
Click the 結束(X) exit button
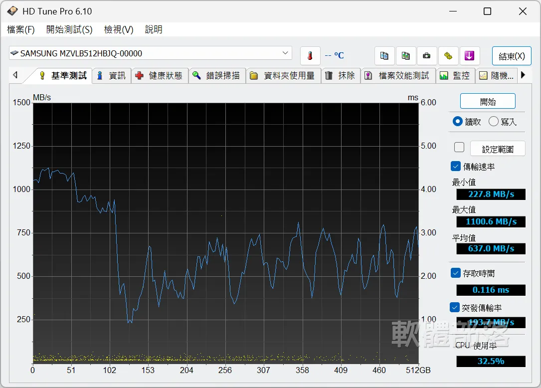click(512, 56)
